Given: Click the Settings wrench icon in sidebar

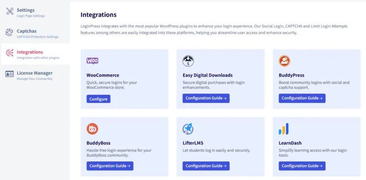Looking at the screenshot, I should [x=10, y=11].
